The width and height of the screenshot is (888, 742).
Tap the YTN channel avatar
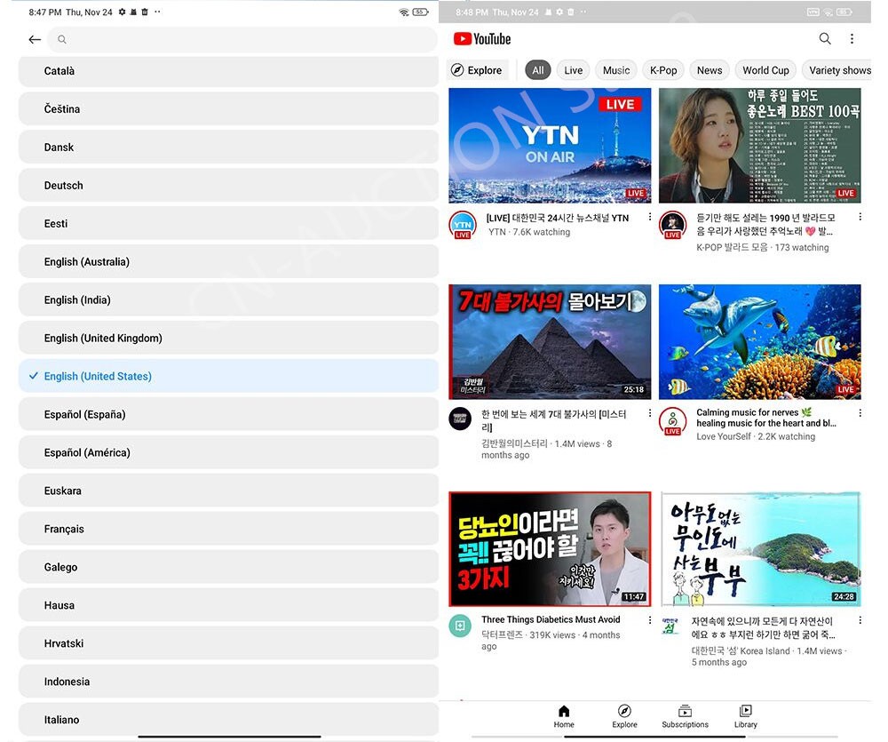pyautogui.click(x=462, y=225)
